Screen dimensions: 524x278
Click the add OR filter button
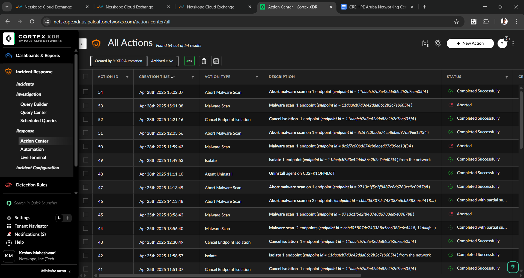coord(189,61)
